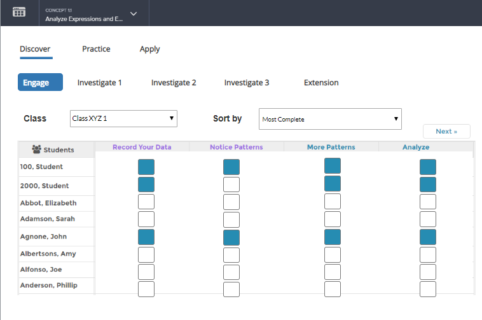Image resolution: width=482 pixels, height=320 pixels.
Task: Open the Sort by Most Complete dropdown
Action: [x=330, y=119]
